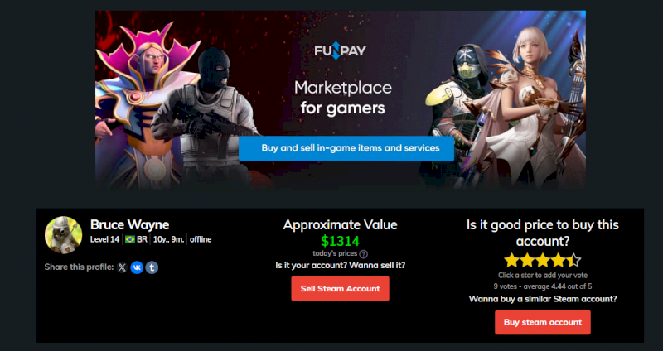This screenshot has height=351, width=663.
Task: Share profile on Tumblr
Action: [152, 267]
